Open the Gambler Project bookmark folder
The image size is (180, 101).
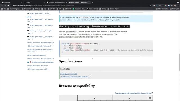(x=113, y=9)
